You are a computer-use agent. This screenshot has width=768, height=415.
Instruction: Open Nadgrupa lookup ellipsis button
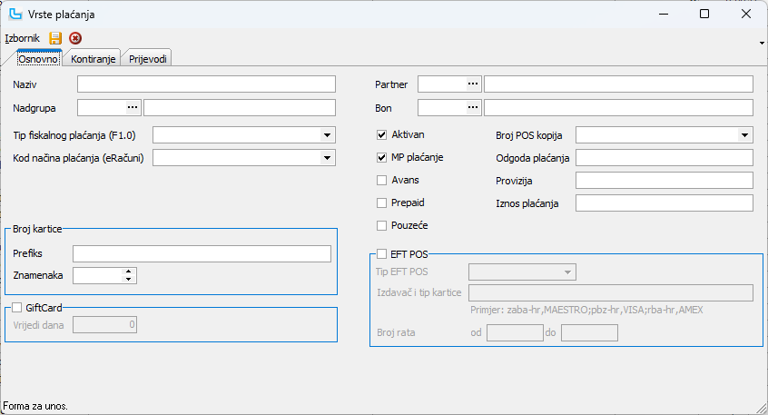[x=133, y=108]
